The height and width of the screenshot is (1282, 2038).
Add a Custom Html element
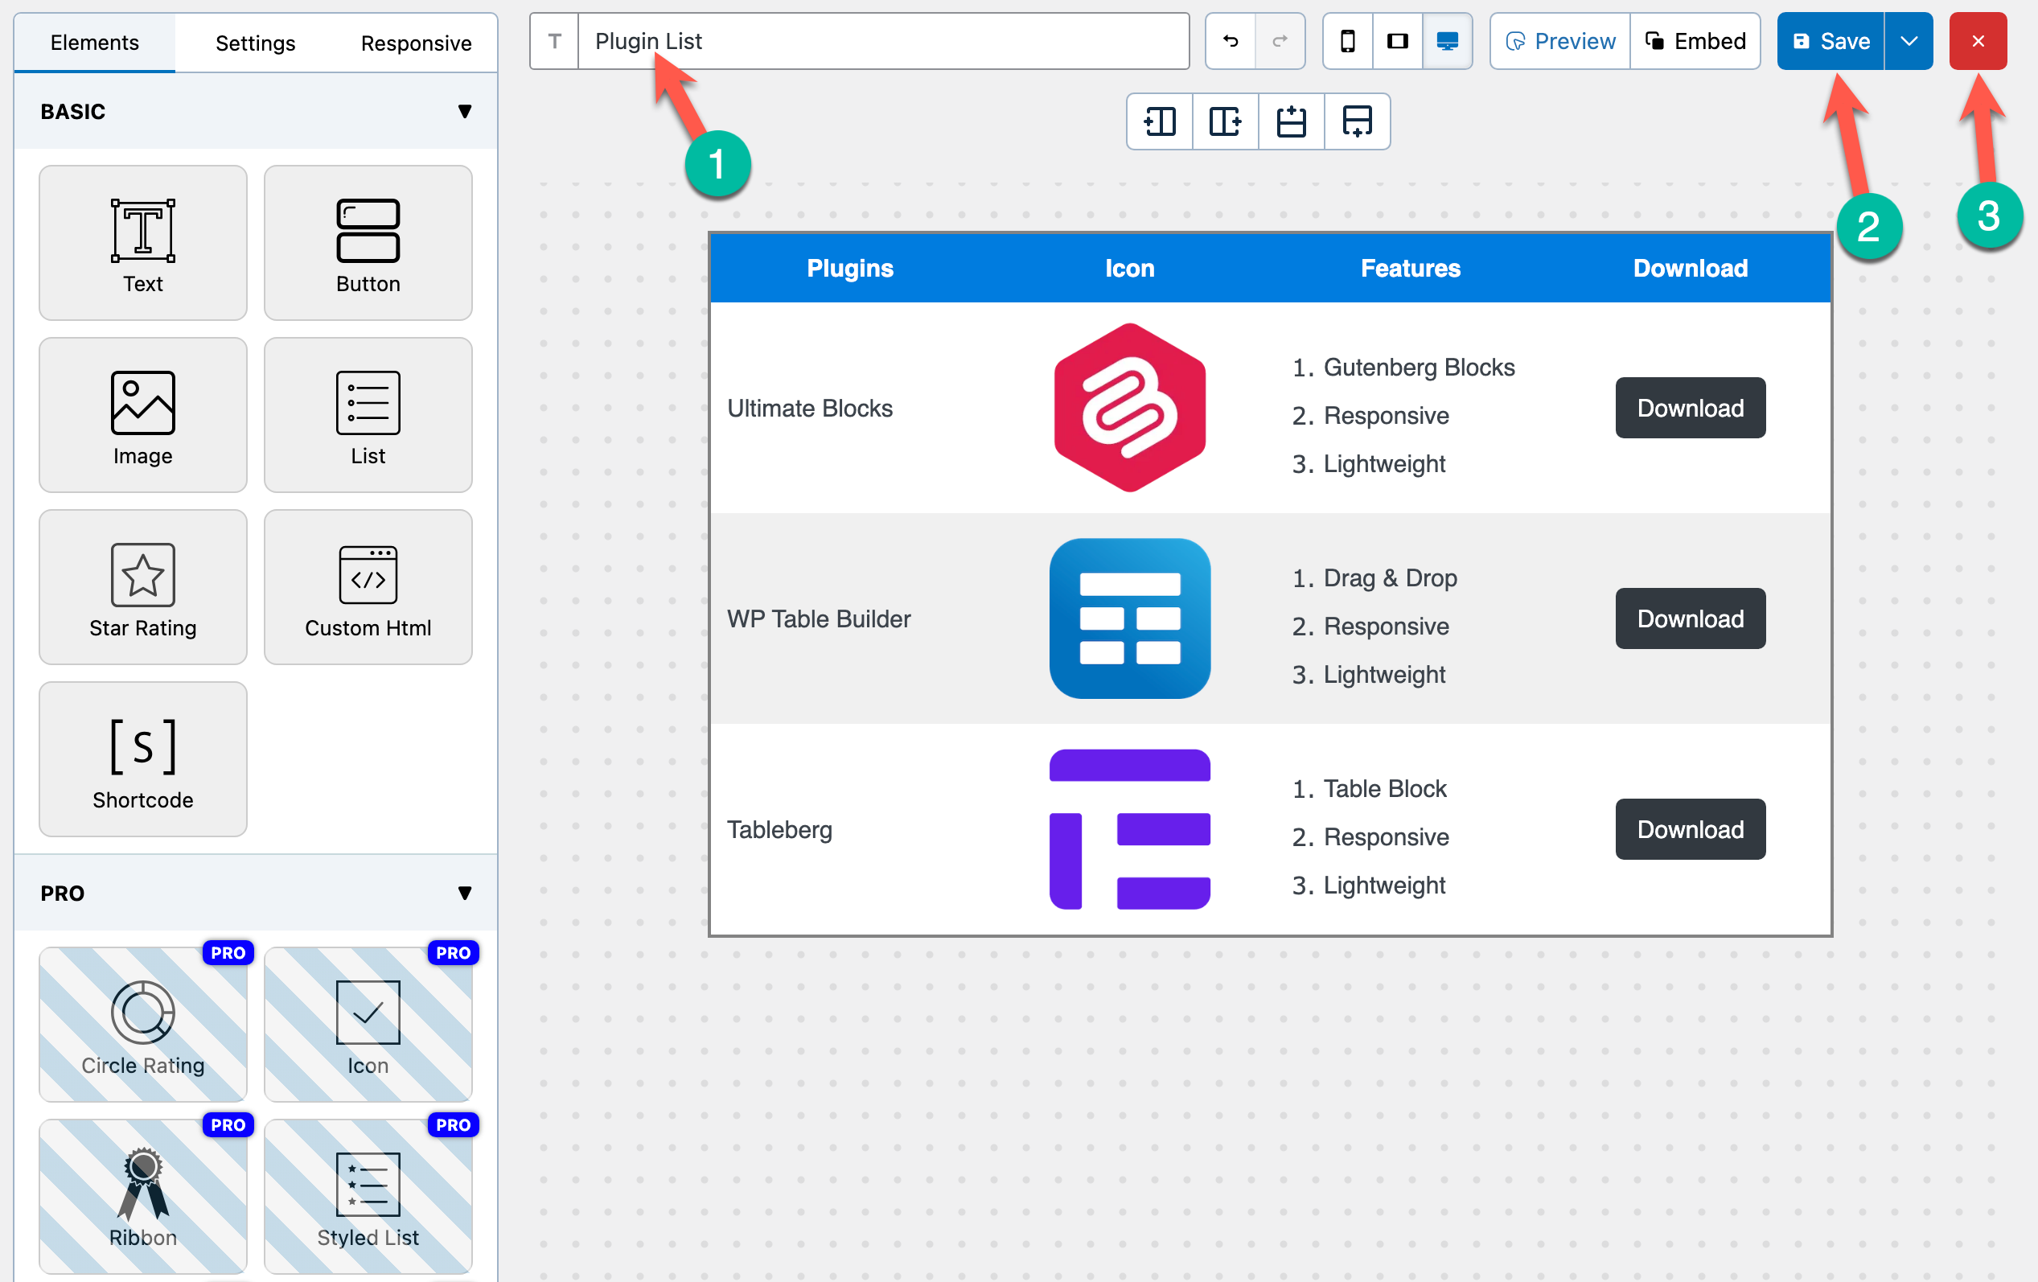368,587
